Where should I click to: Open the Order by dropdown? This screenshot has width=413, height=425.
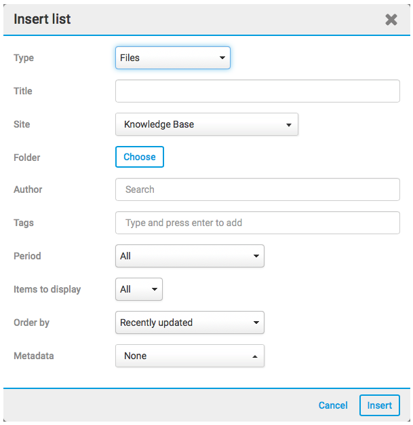pos(190,322)
